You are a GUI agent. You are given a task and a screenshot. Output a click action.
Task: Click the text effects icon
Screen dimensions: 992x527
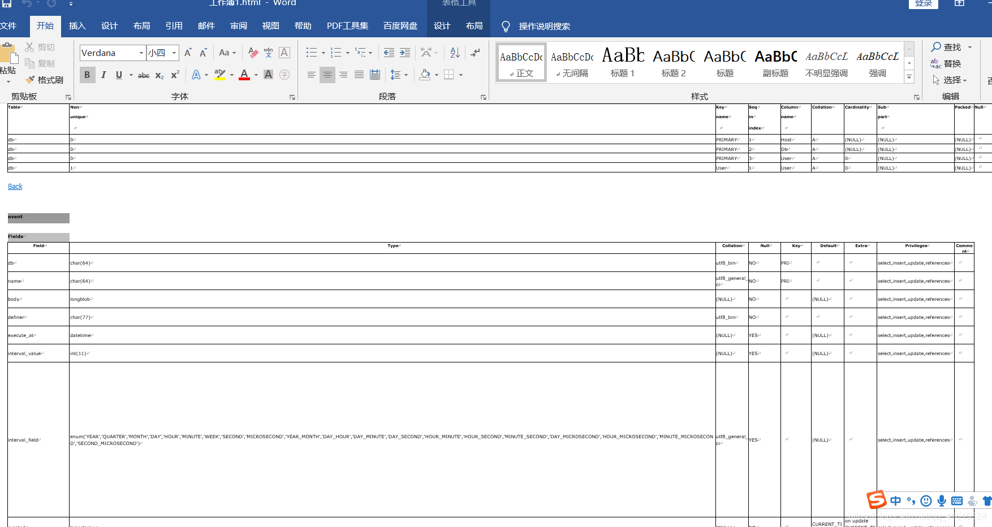click(196, 75)
